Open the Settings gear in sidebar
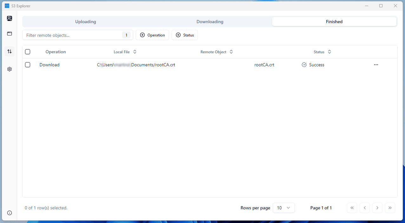The height and width of the screenshot is (223, 405). point(10,69)
